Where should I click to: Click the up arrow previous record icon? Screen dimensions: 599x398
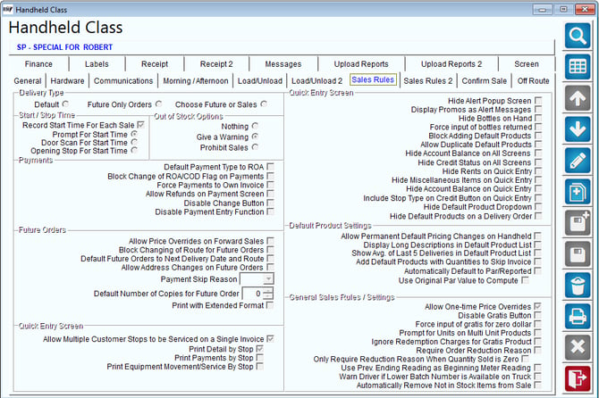click(578, 98)
